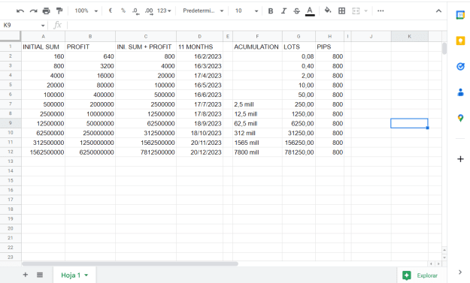Image resolution: width=470 pixels, height=283 pixels.
Task: Select the cell containing 7812500000
Action: coord(146,152)
